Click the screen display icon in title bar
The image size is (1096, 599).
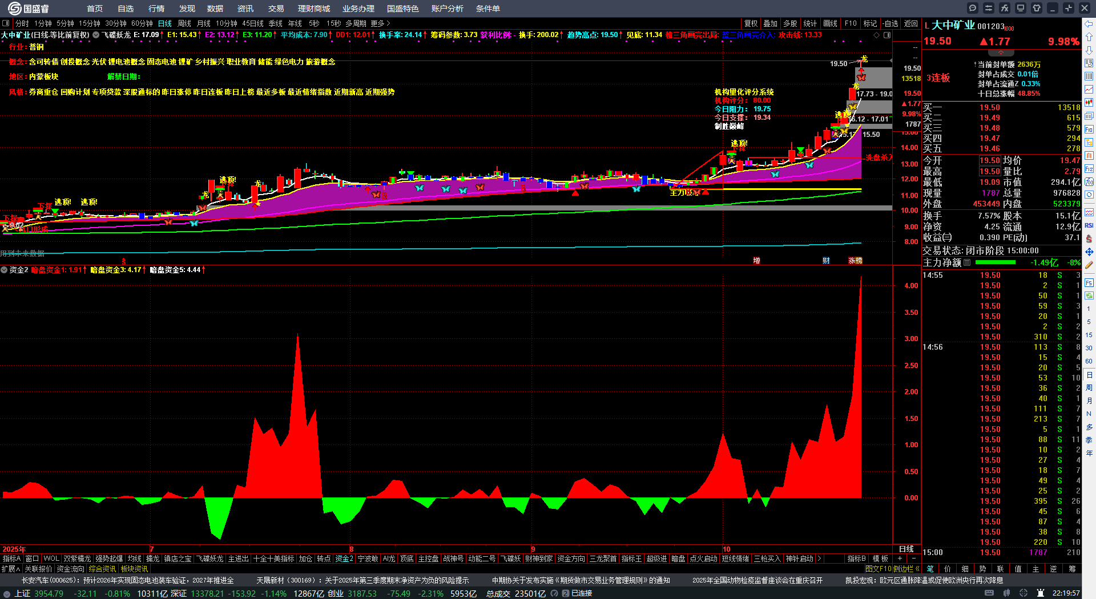pos(1021,8)
